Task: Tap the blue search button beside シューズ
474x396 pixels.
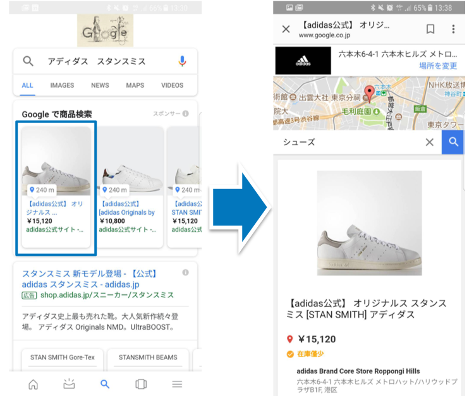Action: coord(453,142)
